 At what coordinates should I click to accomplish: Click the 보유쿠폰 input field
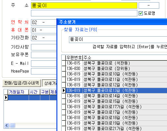[44, 55]
